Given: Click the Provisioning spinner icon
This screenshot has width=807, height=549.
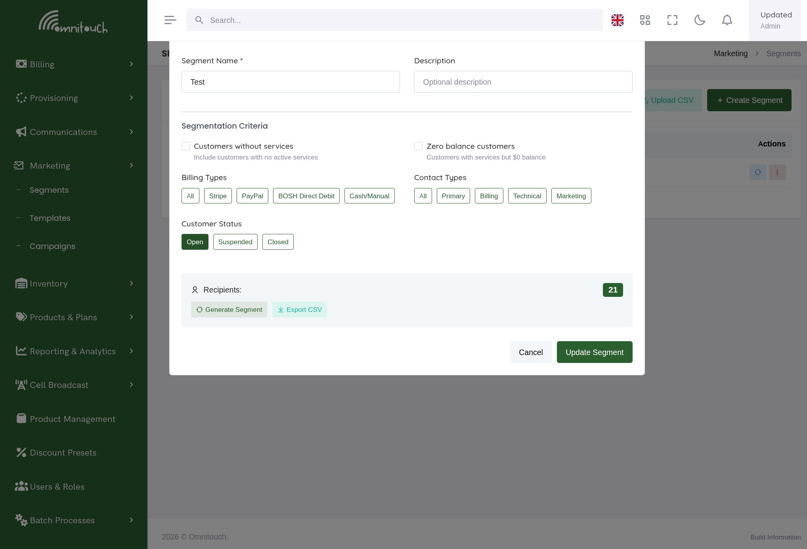Looking at the screenshot, I should click(x=21, y=98).
